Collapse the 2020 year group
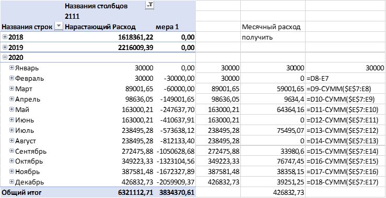The height and width of the screenshot is (198, 386). point(5,57)
